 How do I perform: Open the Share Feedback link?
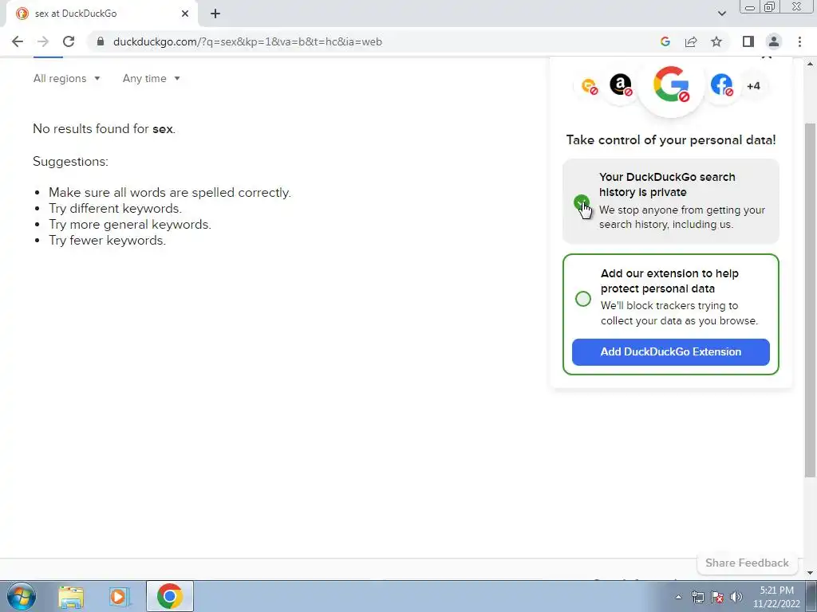point(747,563)
